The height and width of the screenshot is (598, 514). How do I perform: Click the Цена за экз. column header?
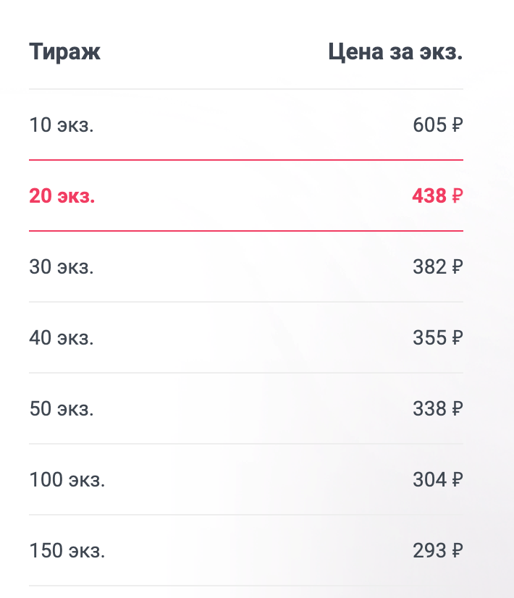click(x=395, y=52)
